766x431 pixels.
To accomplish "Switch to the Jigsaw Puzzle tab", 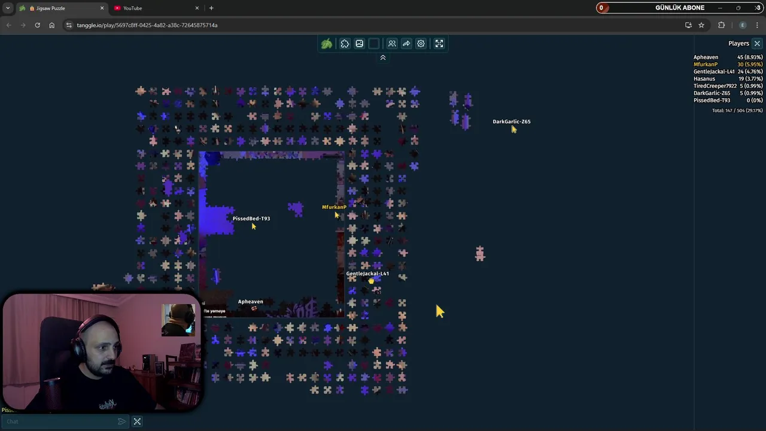I will (x=60, y=8).
